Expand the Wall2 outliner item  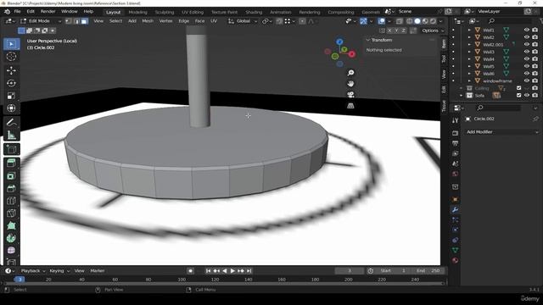tap(469, 37)
